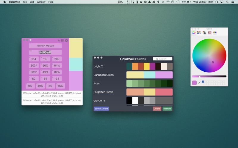This screenshot has width=238, height=148.
Task: Click the Restore button in Palettes
Action: point(167,109)
